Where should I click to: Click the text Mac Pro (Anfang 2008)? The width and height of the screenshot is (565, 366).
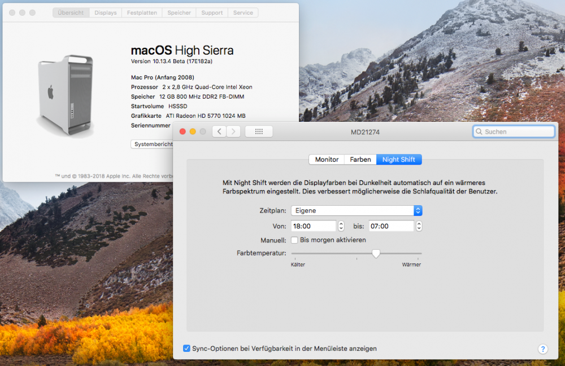(163, 77)
